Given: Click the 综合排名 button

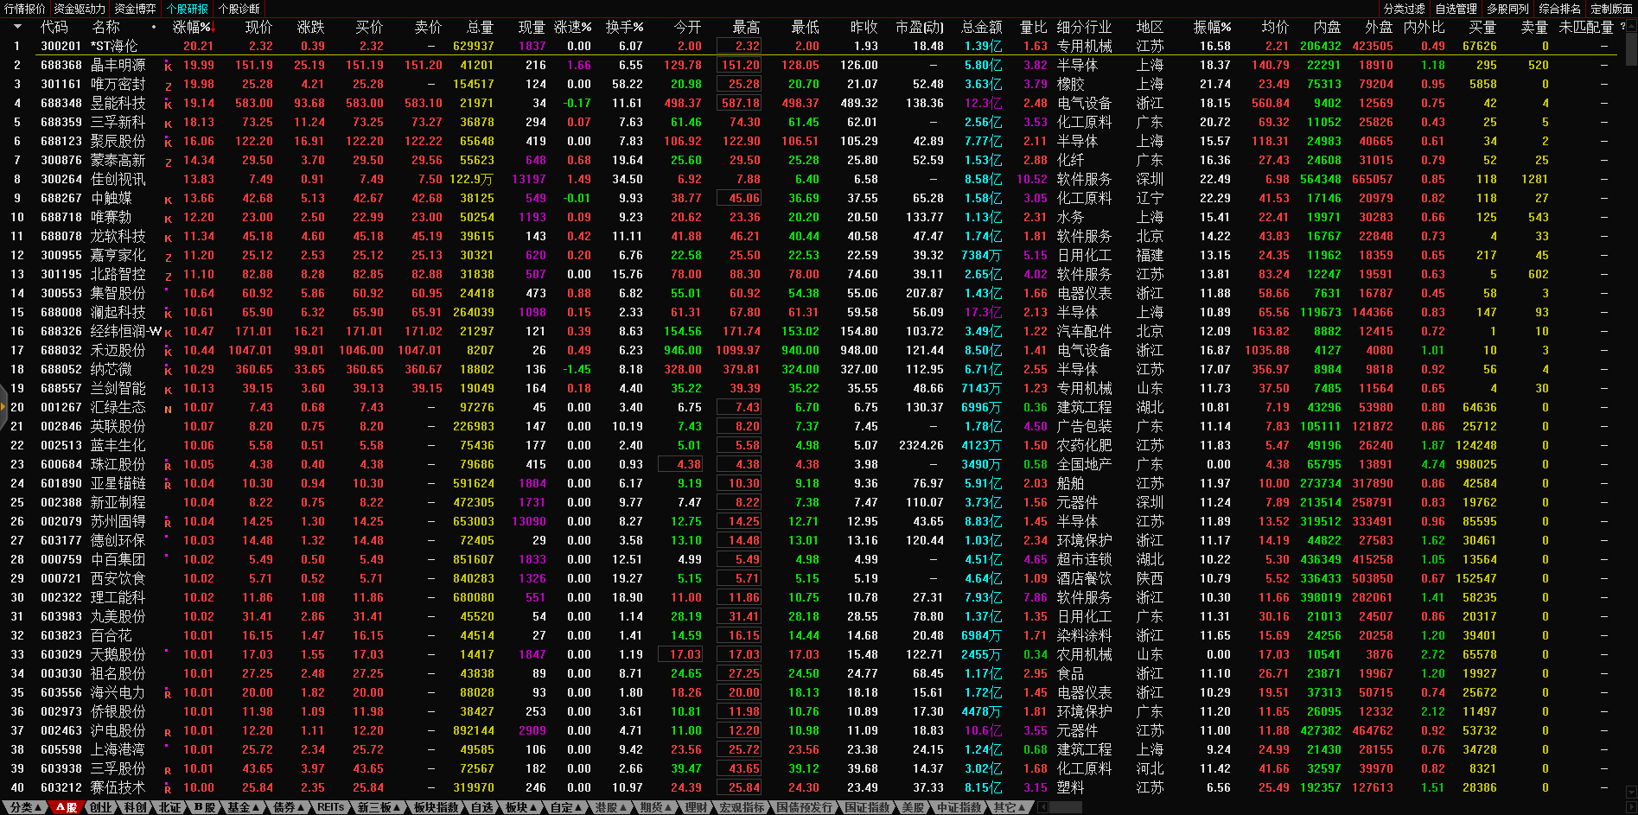Looking at the screenshot, I should point(1559,9).
